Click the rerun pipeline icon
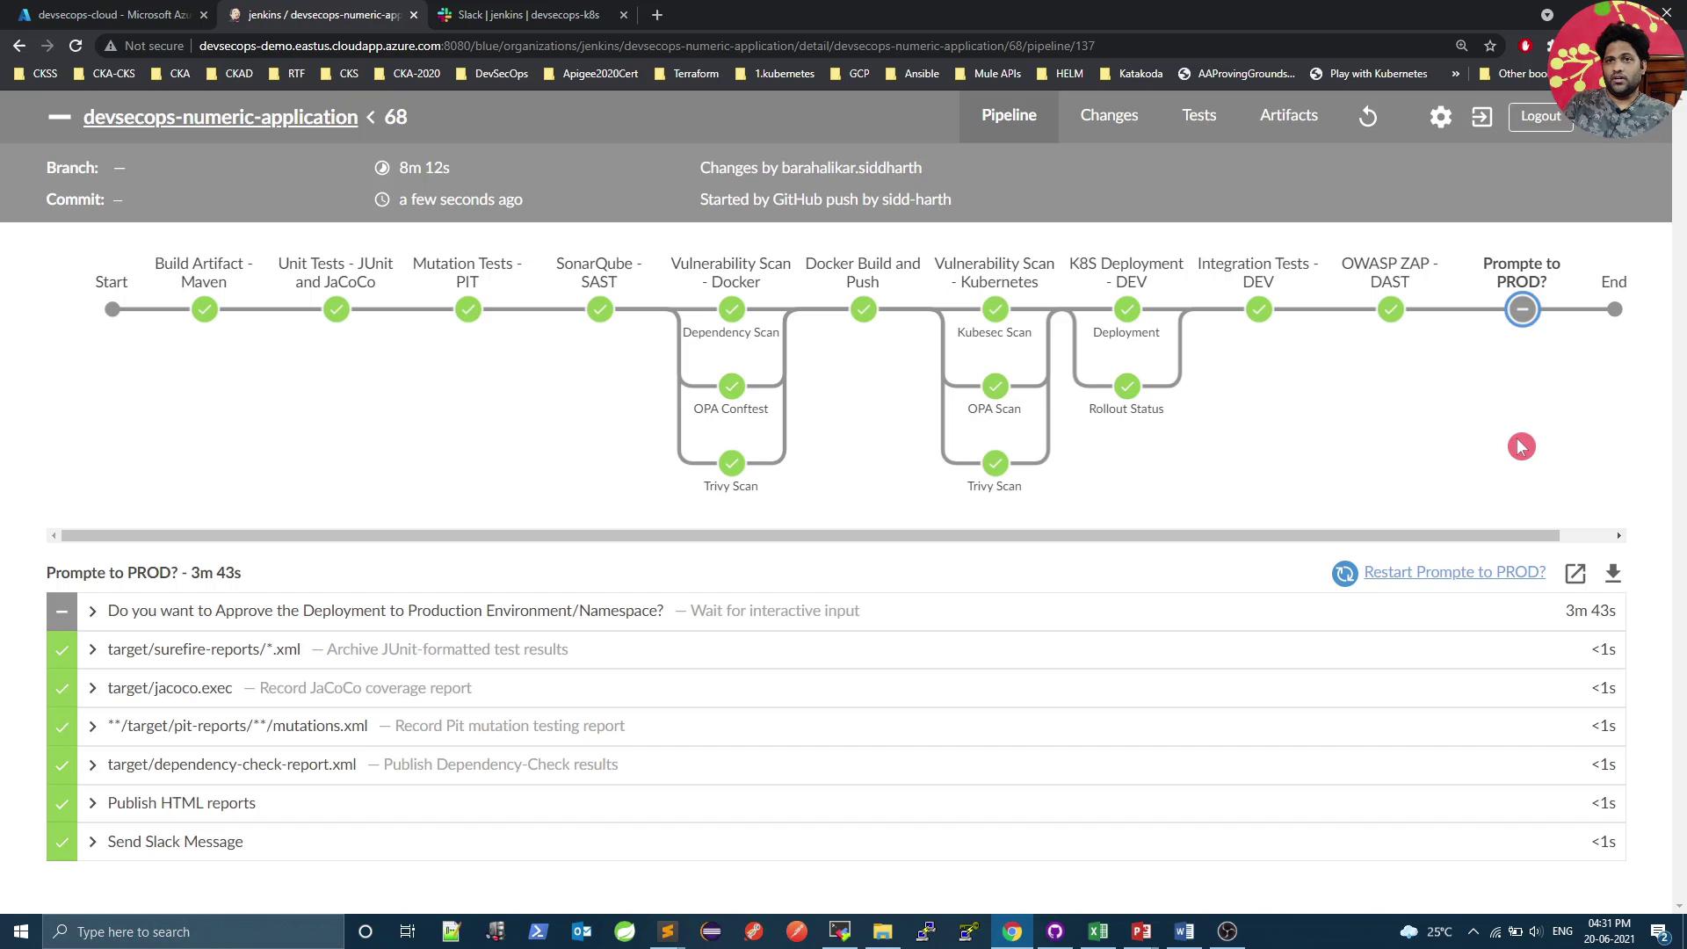The image size is (1687, 949). (1368, 116)
